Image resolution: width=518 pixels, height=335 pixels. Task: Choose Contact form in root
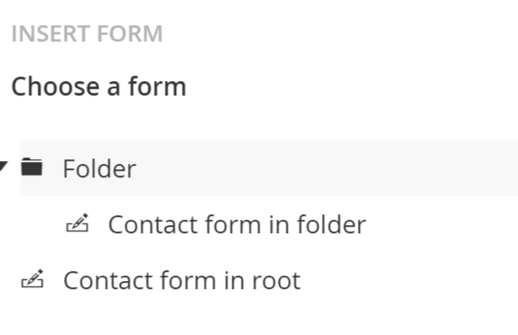point(182,281)
